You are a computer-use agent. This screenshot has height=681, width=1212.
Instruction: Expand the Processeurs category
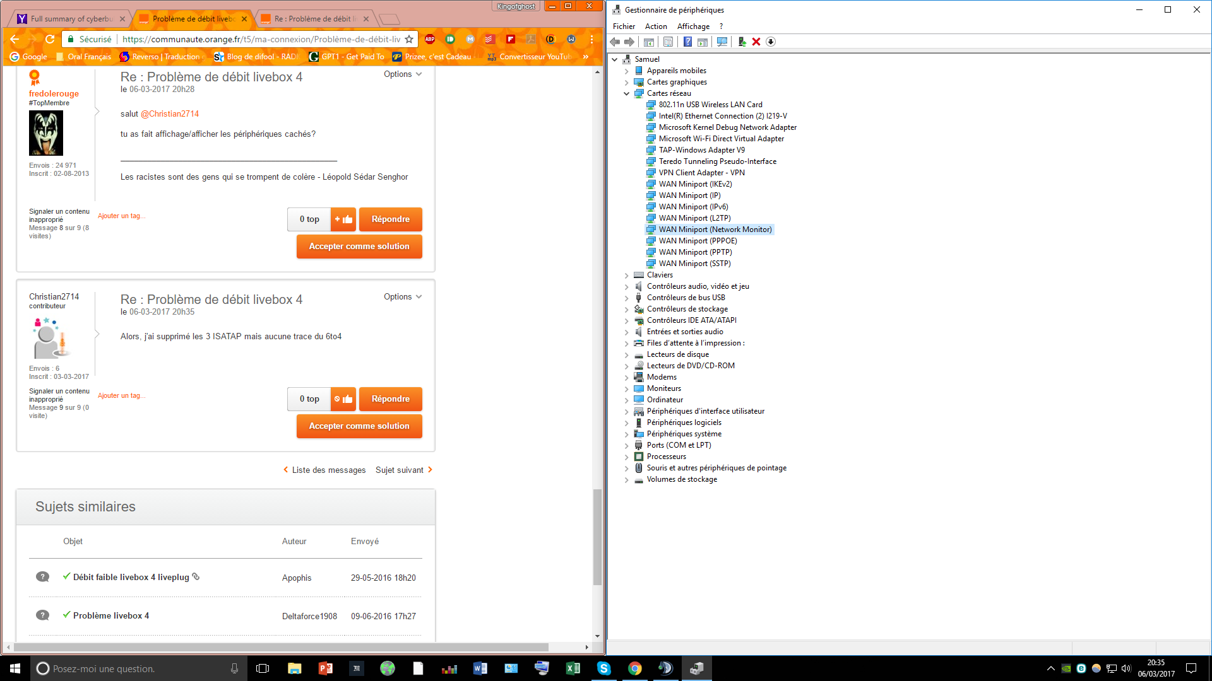point(626,457)
